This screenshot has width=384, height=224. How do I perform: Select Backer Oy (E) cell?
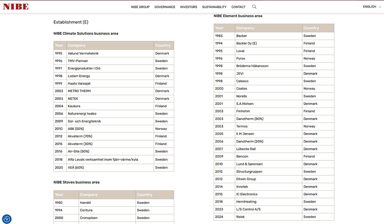[268, 43]
